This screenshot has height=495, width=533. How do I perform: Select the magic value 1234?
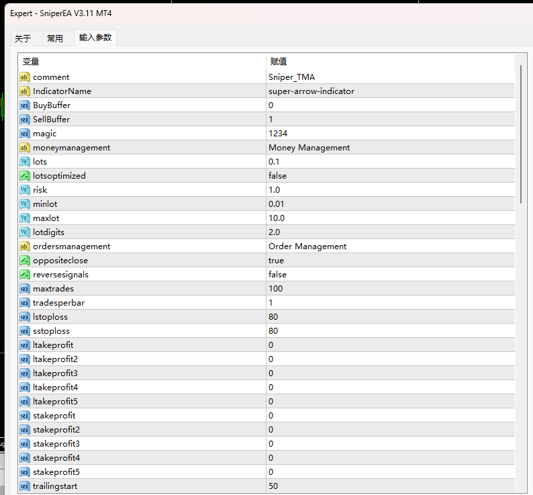coord(390,134)
